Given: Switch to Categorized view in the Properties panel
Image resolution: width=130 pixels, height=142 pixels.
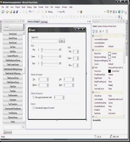Looking at the screenshot, I should click(94, 31).
